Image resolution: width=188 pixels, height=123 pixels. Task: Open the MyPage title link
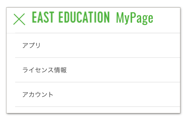coord(135,18)
